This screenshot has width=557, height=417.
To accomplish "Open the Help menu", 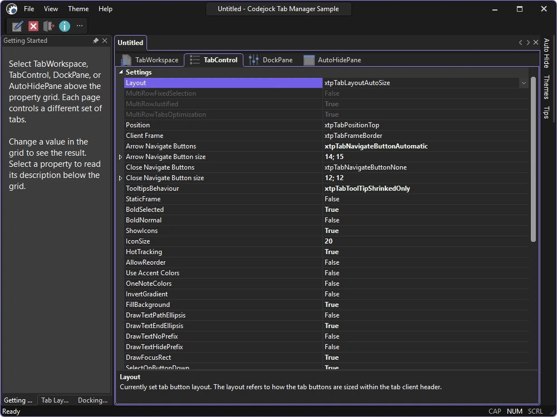I will 105,9.
